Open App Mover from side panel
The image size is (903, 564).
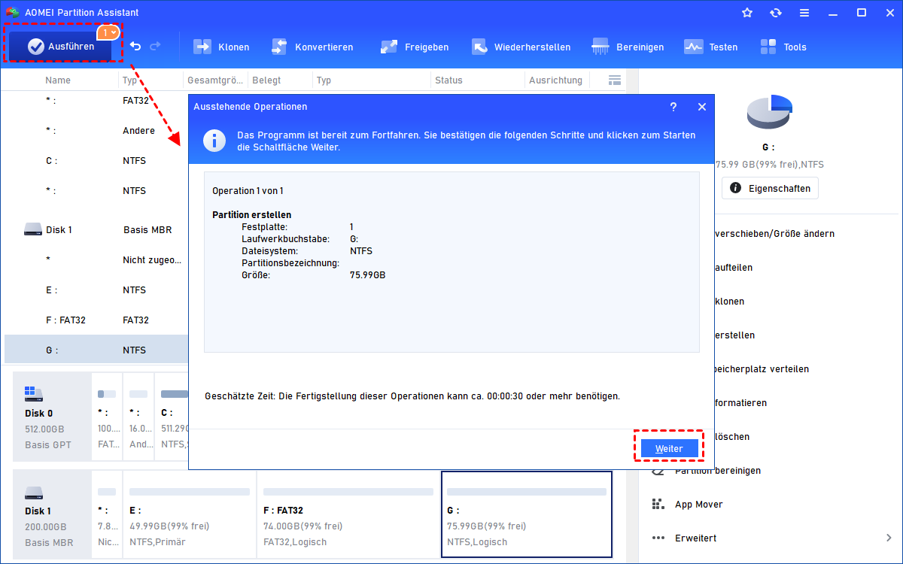coord(698,504)
